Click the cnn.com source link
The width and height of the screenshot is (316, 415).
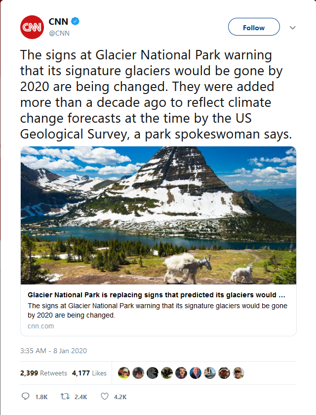(41, 326)
